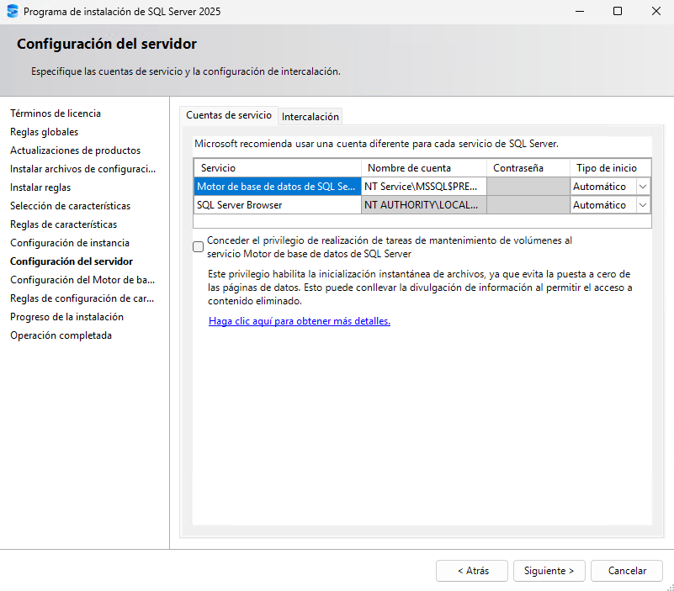Cancel the SQL Server installation

pos(627,571)
